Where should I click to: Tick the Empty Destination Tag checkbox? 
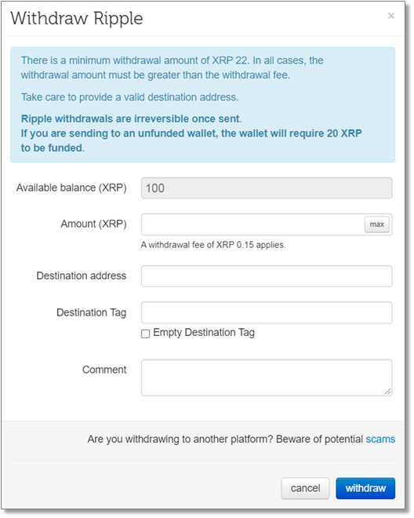click(145, 334)
